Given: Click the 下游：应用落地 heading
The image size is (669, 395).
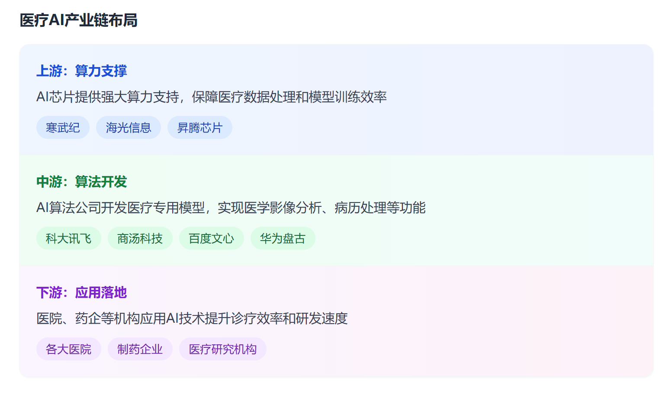Looking at the screenshot, I should 81,292.
